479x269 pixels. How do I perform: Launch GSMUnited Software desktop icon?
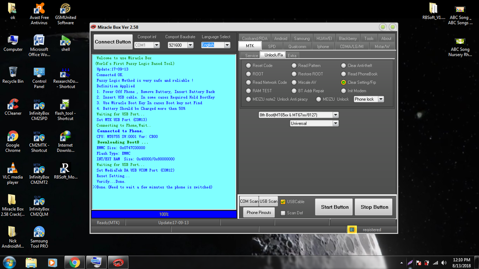pyautogui.click(x=65, y=14)
